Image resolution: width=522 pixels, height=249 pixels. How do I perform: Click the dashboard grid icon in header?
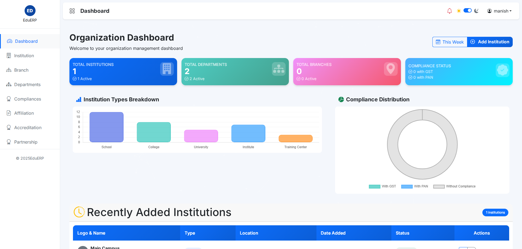pyautogui.click(x=72, y=11)
